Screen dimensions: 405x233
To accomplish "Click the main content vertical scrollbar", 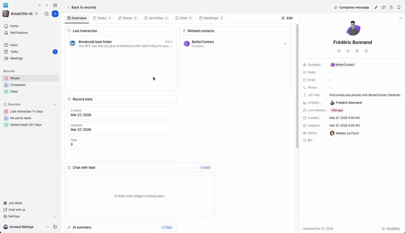I will (x=297, y=86).
